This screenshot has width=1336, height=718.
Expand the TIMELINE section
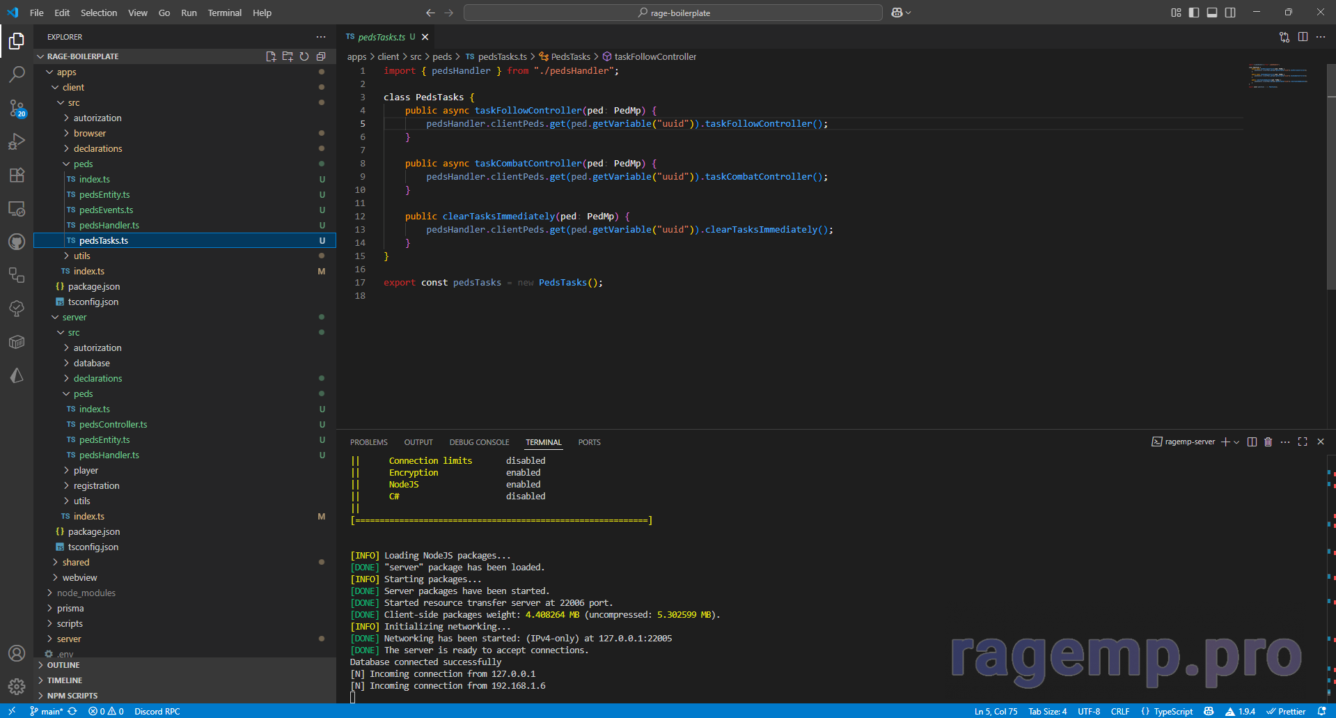pyautogui.click(x=184, y=680)
